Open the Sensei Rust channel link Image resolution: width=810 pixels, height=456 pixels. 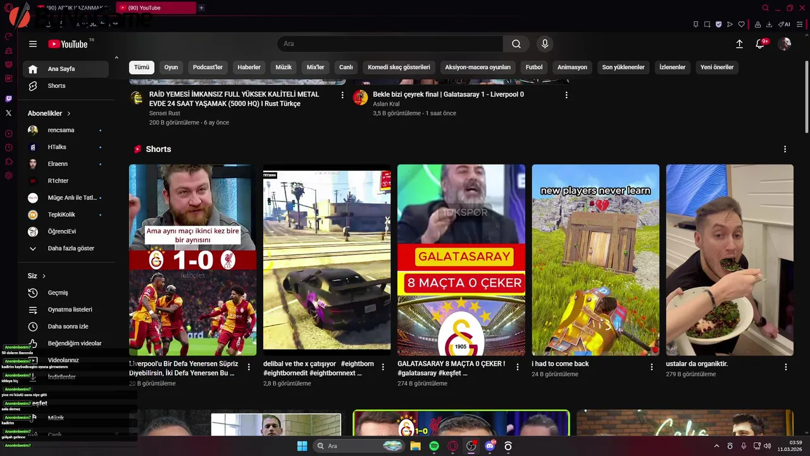(x=165, y=113)
